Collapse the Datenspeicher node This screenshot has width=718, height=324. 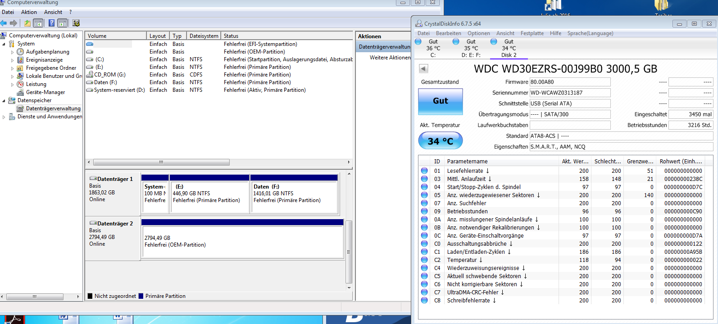4,101
